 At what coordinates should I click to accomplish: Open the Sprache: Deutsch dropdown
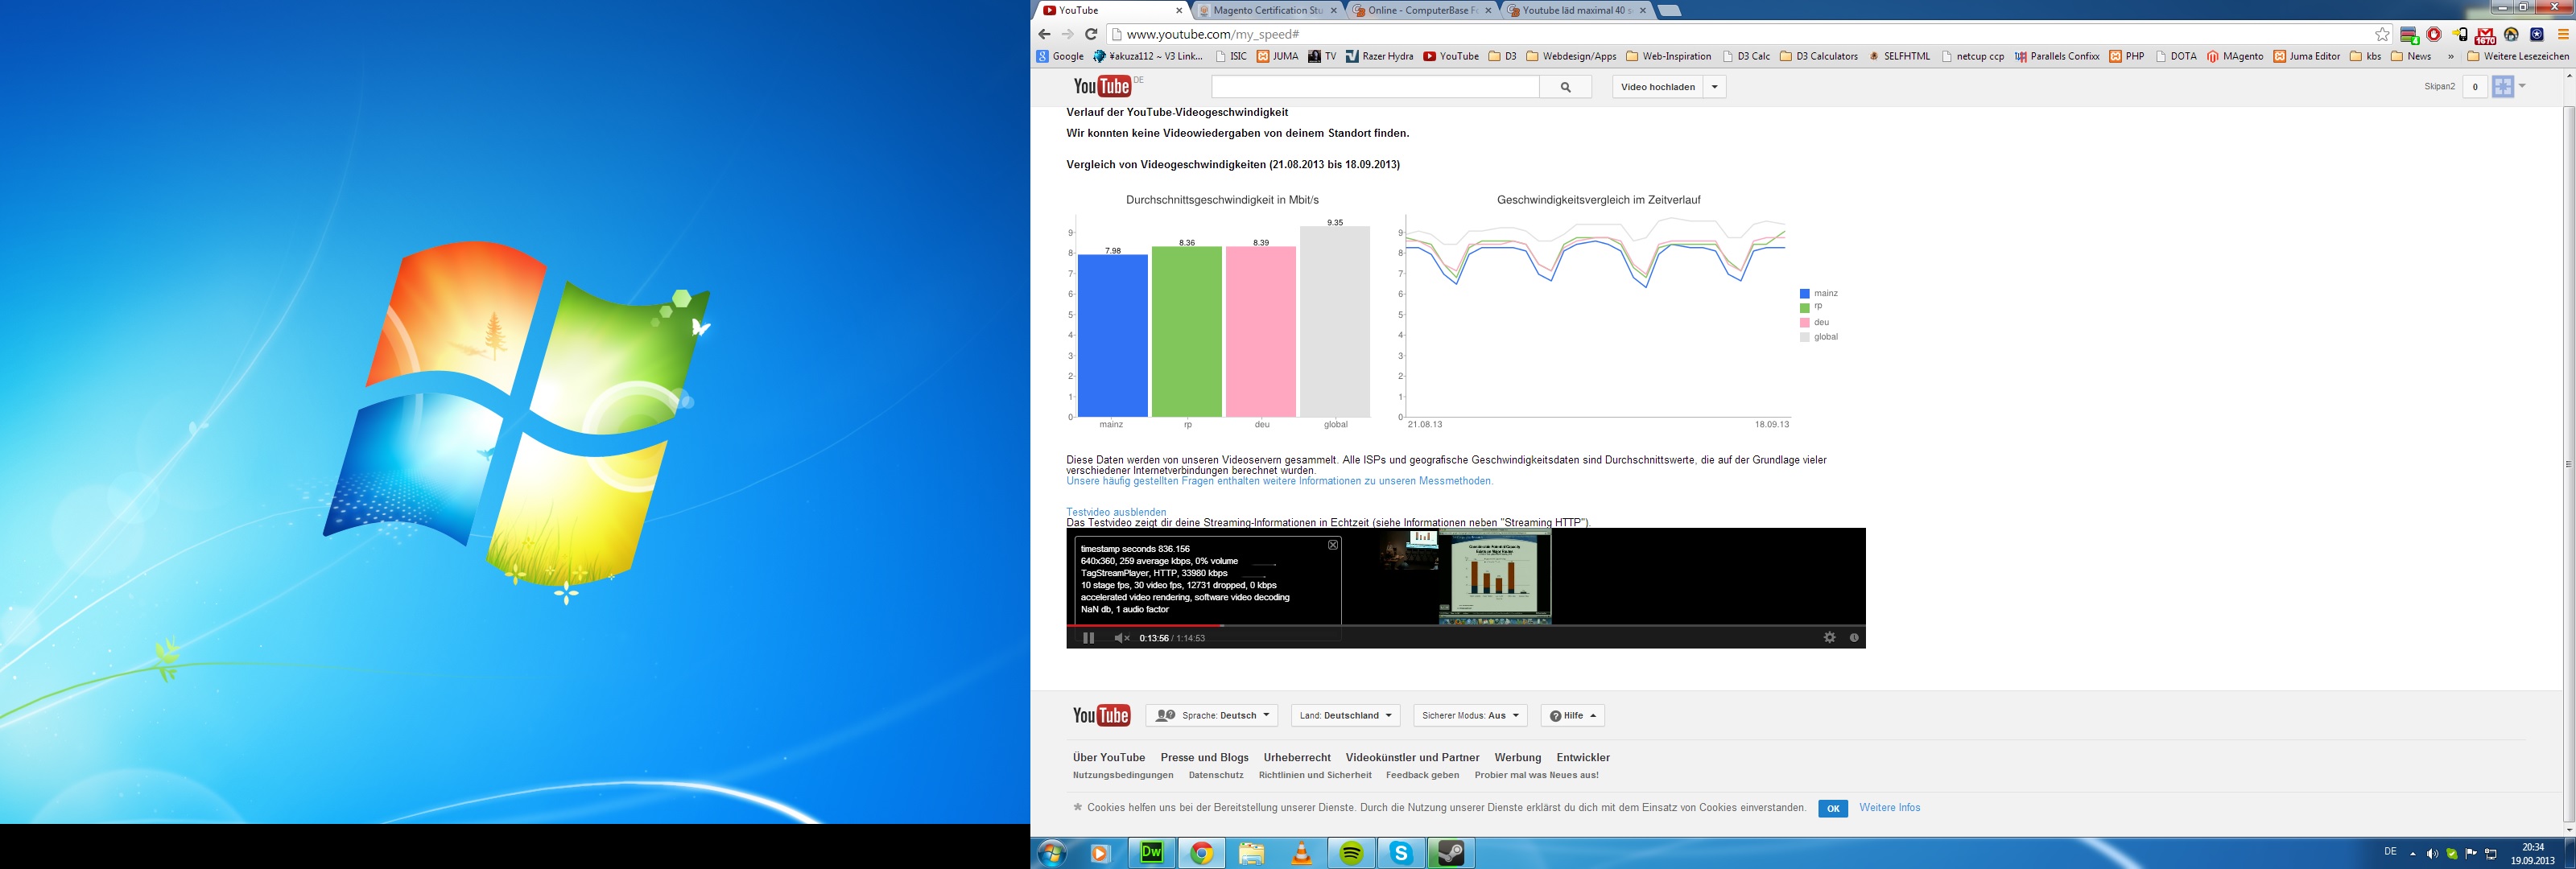point(1211,715)
